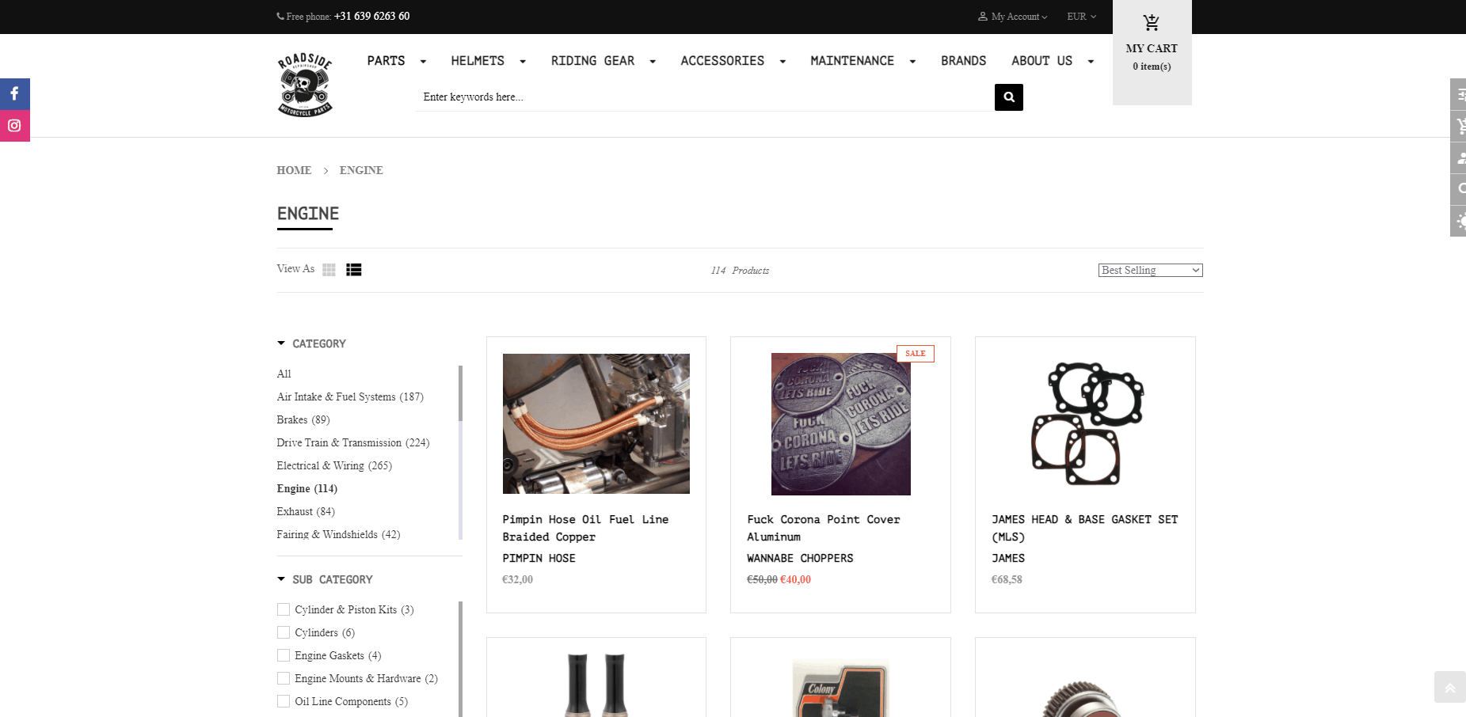Click the Roadside Motorcycle Parts logo

pos(305,85)
